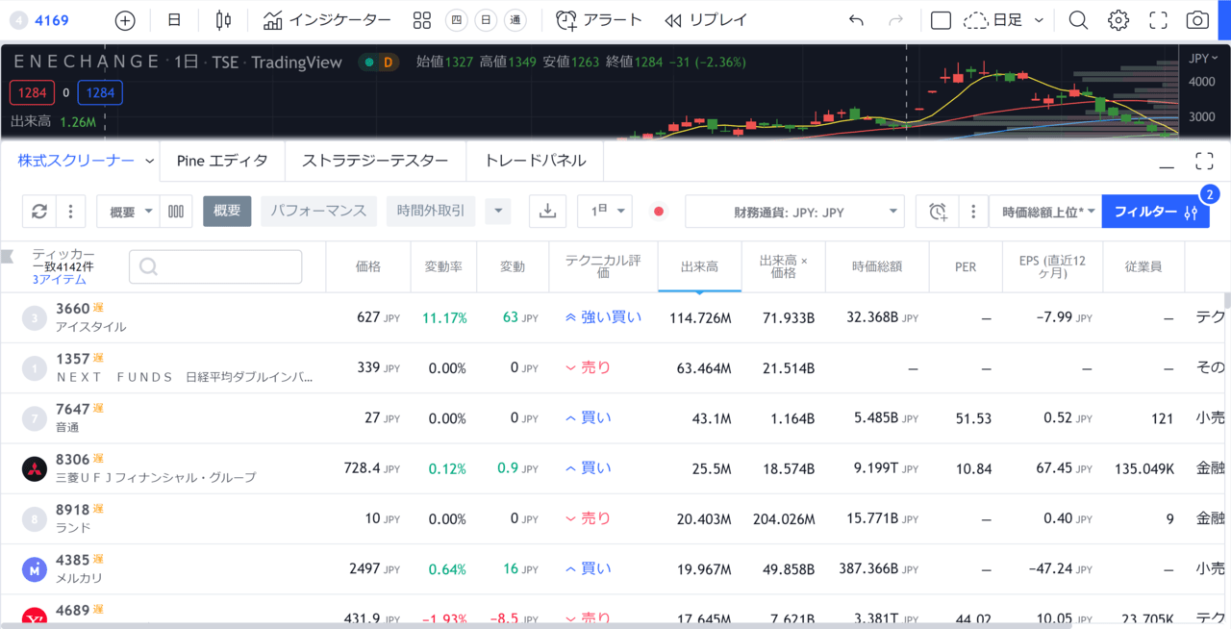1231x629 pixels.
Task: Export screener data with download icon
Action: (x=547, y=212)
